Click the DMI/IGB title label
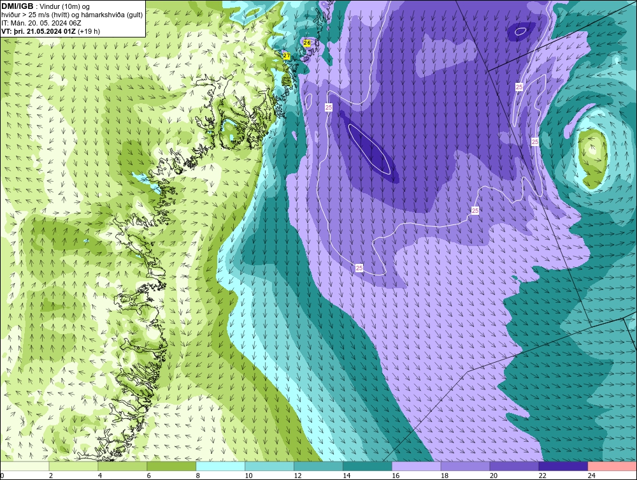The height and width of the screenshot is (480, 637). click(17, 6)
